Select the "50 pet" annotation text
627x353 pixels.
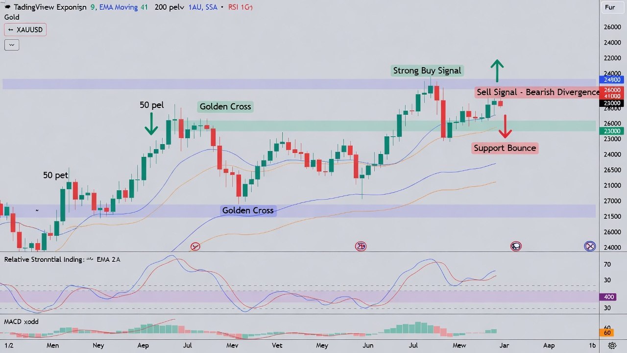tap(56, 175)
